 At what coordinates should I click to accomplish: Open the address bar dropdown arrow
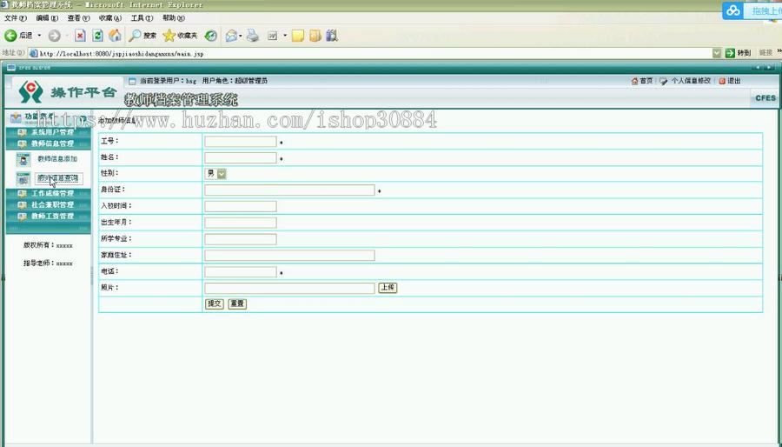click(x=717, y=53)
